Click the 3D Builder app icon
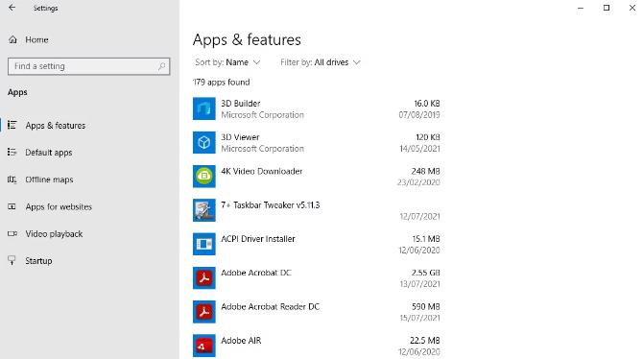Image resolution: width=643 pixels, height=359 pixels. coord(204,108)
